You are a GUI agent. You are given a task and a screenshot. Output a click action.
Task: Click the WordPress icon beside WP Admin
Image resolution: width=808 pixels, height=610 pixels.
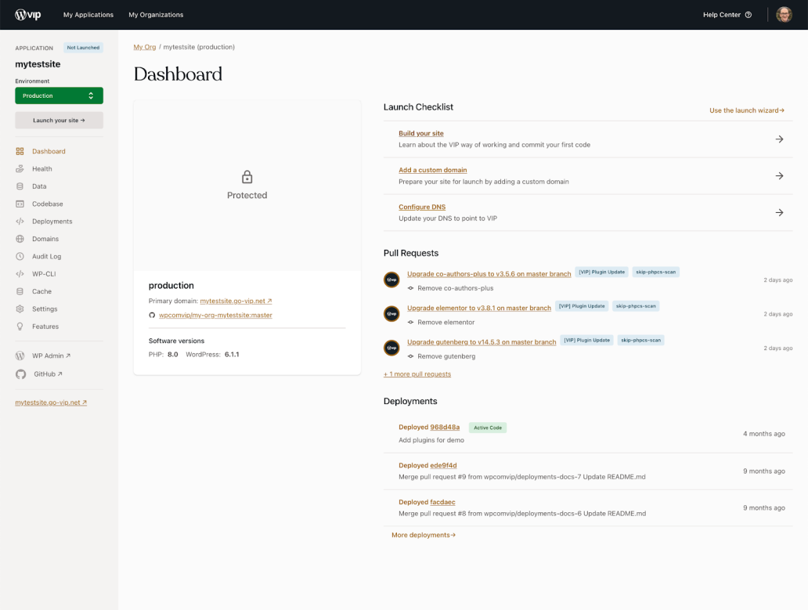click(20, 356)
